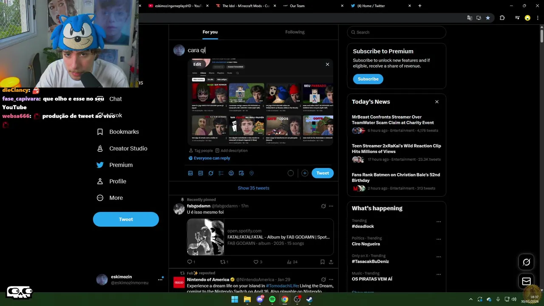This screenshot has height=306, width=544.
Task: Click the sidebar Tweet button
Action: pyautogui.click(x=126, y=219)
